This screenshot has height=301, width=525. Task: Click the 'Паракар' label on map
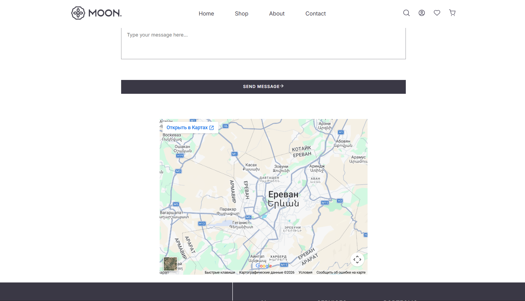[228, 209]
